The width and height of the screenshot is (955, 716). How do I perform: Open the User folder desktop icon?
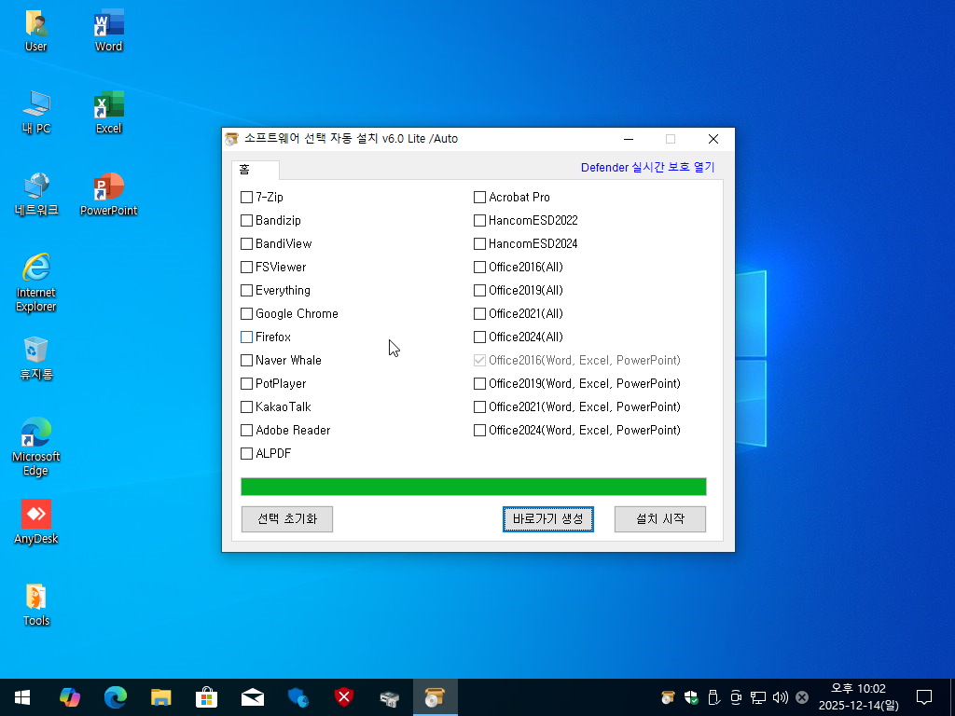pyautogui.click(x=36, y=31)
